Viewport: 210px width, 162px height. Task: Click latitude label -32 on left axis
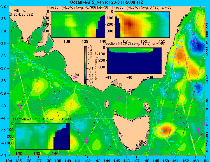3,6
